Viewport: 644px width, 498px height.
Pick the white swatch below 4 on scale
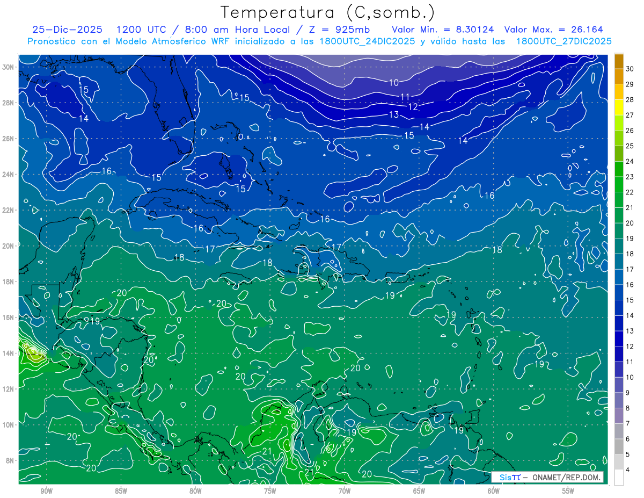click(619, 478)
